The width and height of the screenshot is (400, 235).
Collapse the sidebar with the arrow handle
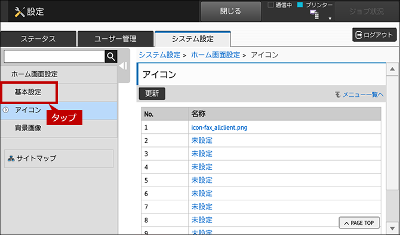124,66
